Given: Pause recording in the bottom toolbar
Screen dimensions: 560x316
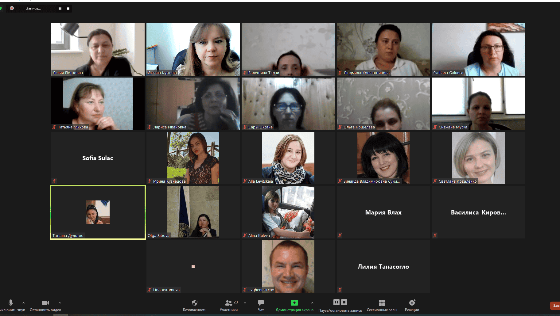Looking at the screenshot, I should click(336, 302).
